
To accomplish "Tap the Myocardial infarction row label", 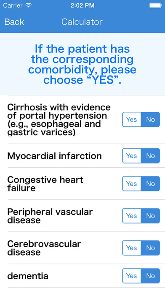I will (54, 156).
